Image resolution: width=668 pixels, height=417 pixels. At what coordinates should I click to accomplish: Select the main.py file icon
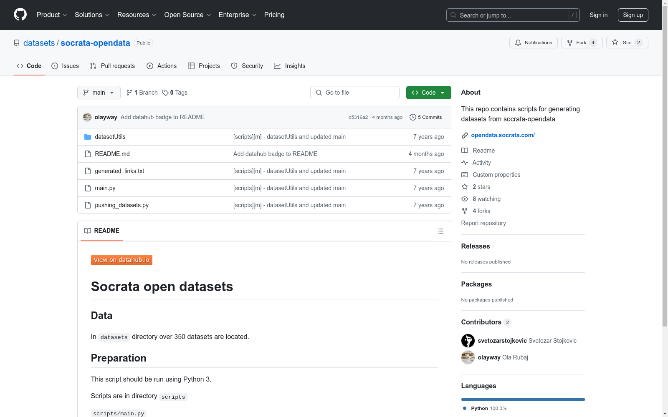click(88, 188)
